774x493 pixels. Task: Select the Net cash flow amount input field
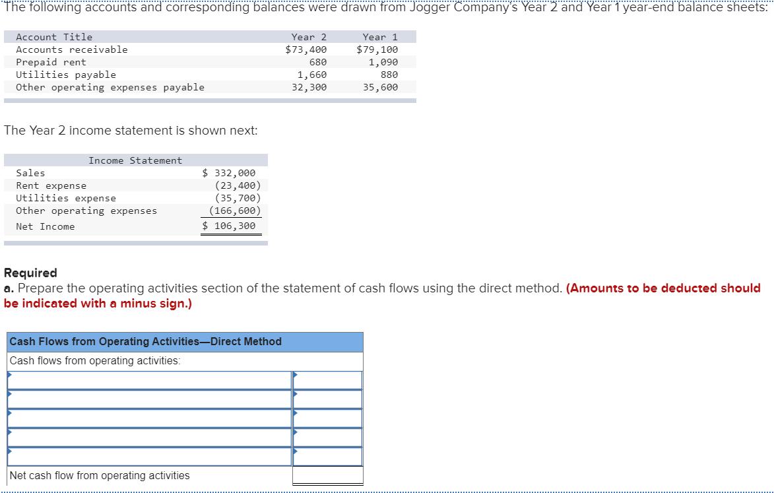[x=328, y=475]
